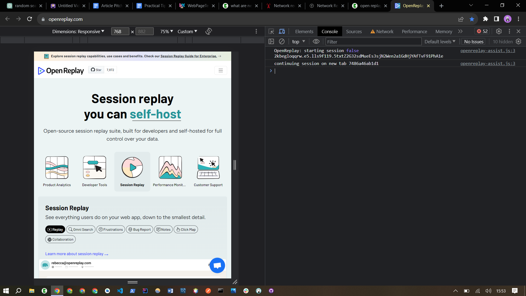Click the viewport height field 882
Screen dimensions: 526x296
pyautogui.click(x=144, y=32)
